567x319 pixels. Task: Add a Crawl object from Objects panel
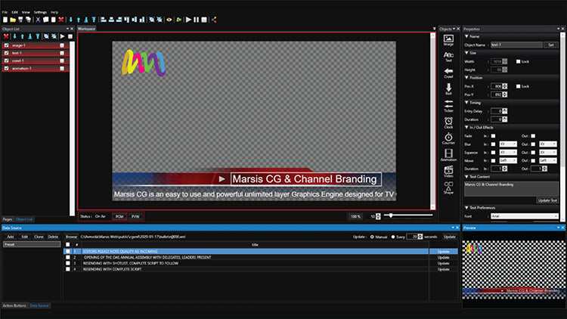[x=448, y=71]
